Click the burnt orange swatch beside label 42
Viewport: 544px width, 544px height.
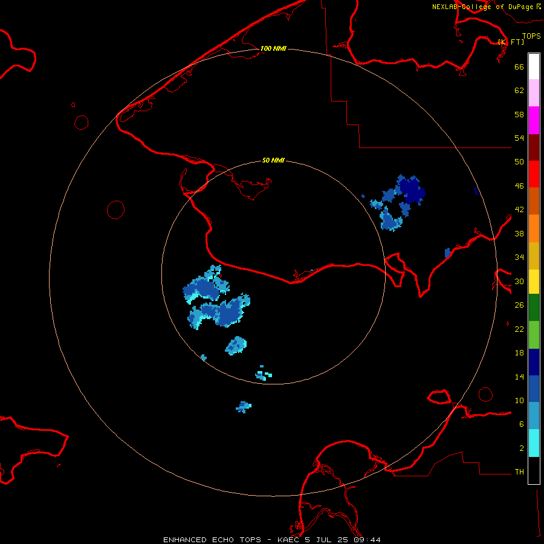click(x=534, y=201)
